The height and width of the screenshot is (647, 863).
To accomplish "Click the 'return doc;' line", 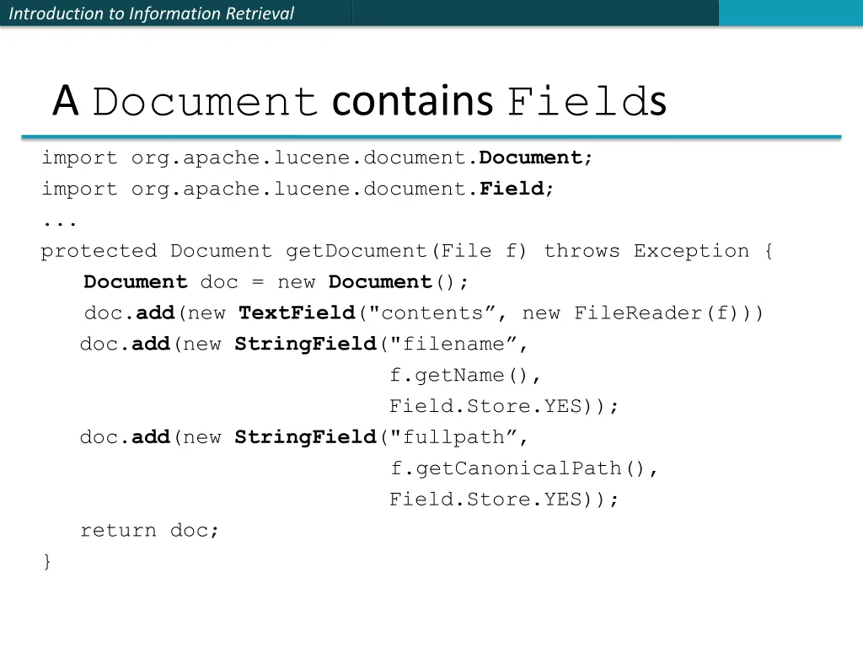I will coord(150,531).
